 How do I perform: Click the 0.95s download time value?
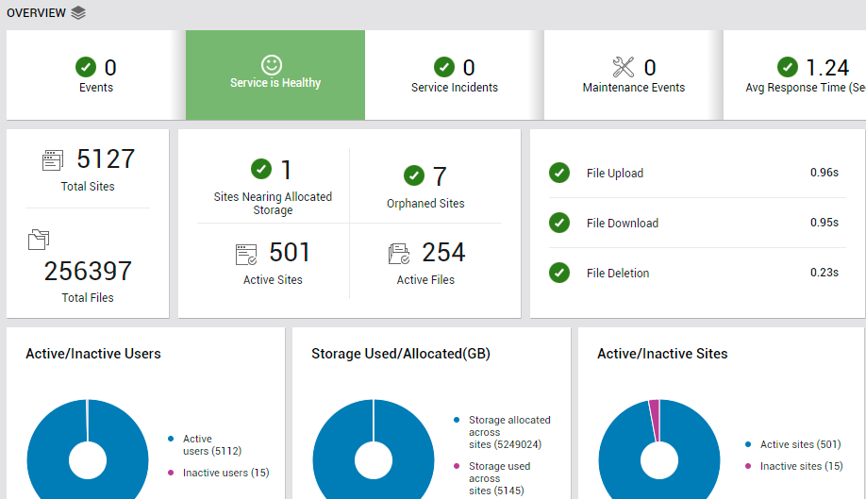[x=824, y=223]
